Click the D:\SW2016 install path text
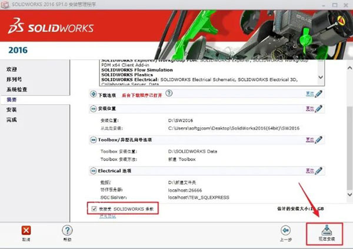This screenshot has height=249, width=353. click(x=181, y=120)
